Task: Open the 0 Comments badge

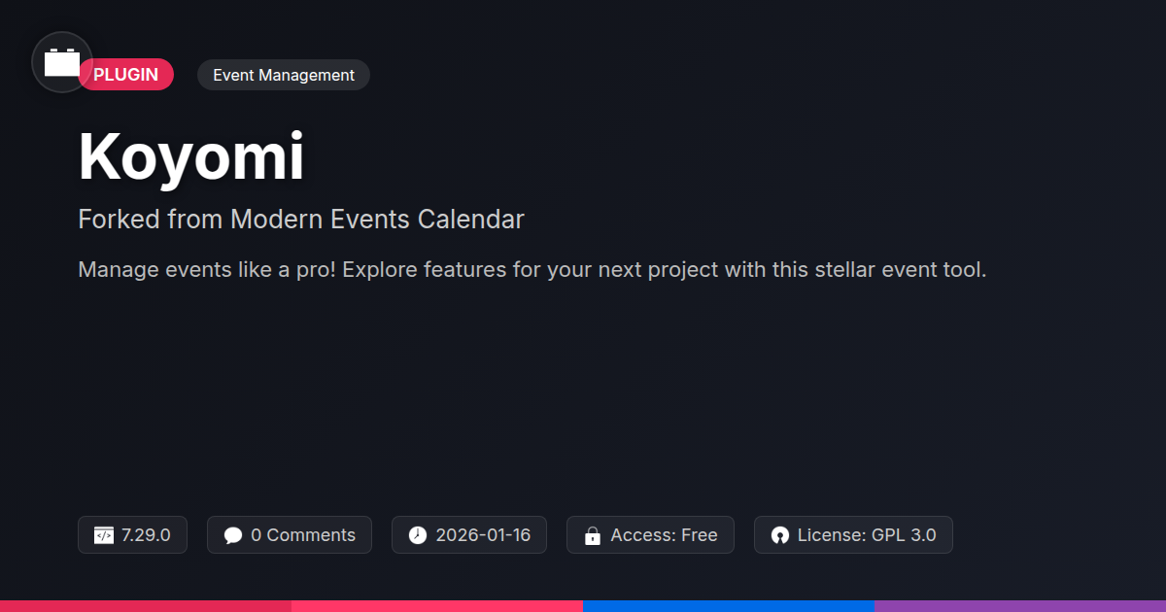Action: pos(290,535)
